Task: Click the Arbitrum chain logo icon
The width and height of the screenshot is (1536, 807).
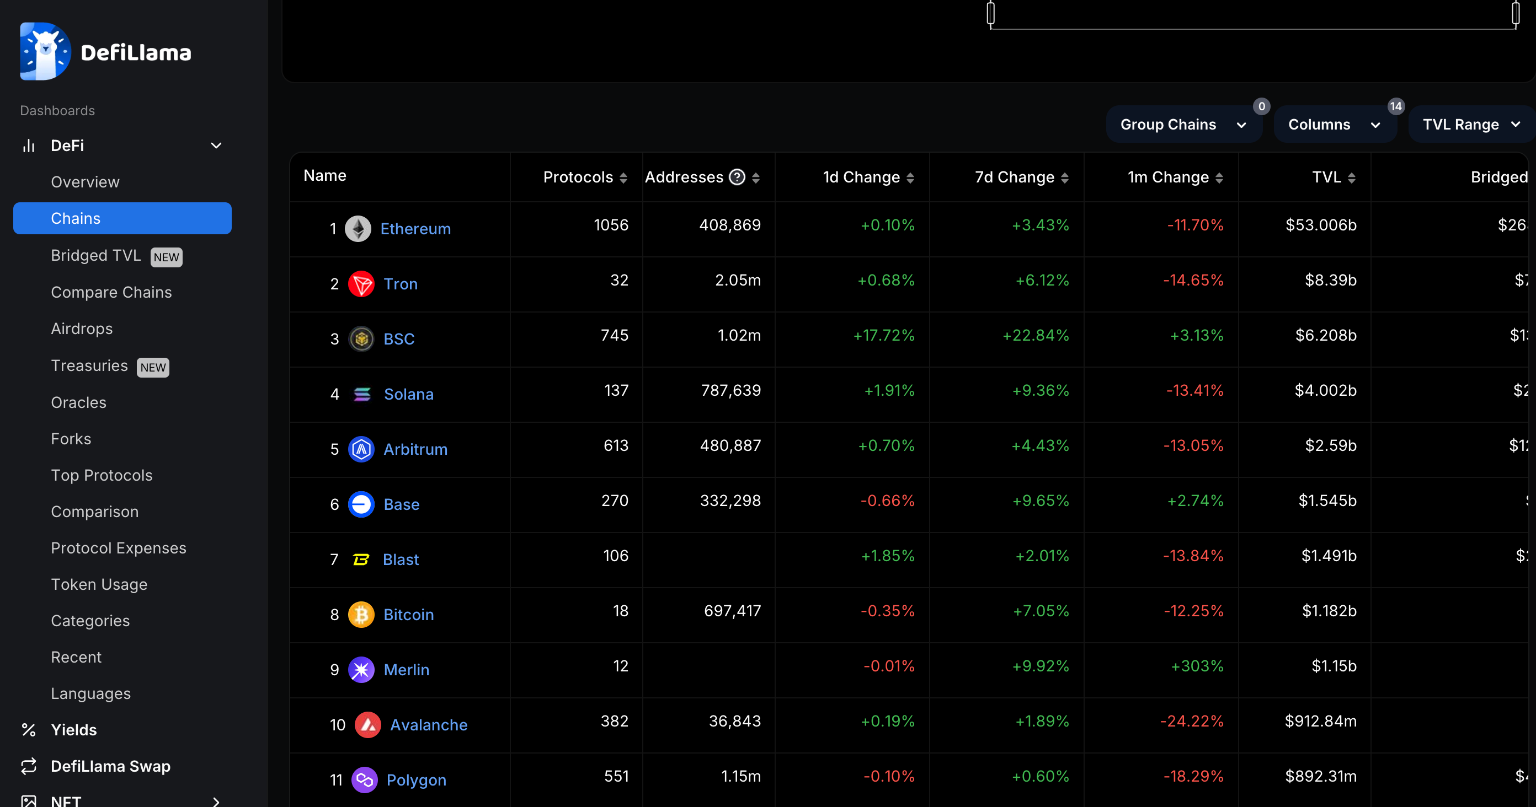Action: 361,449
